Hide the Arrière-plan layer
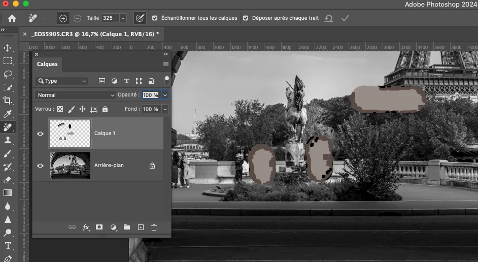Screen dimensions: 478x262 [40, 166]
